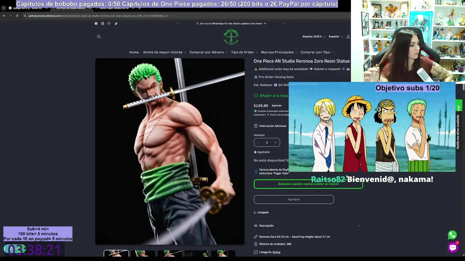The width and height of the screenshot is (465, 261).
Task: Open the store's WhatsApp icon in header
Action: pyautogui.click(x=109, y=24)
